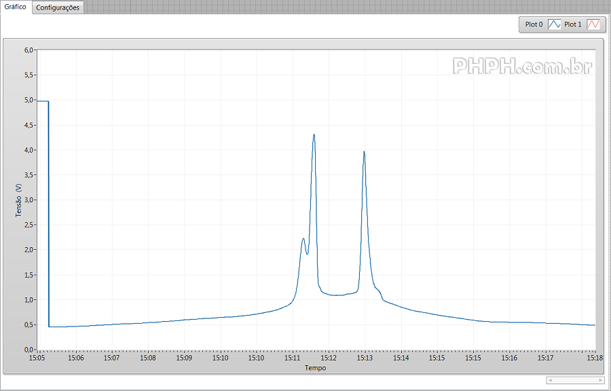This screenshot has height=391, width=611.
Task: Click the 0,0 minimum Y-axis value
Action: 29,350
